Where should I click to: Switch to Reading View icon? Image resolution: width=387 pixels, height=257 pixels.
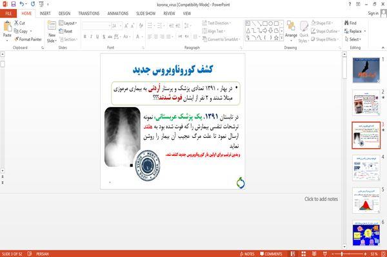(x=314, y=254)
